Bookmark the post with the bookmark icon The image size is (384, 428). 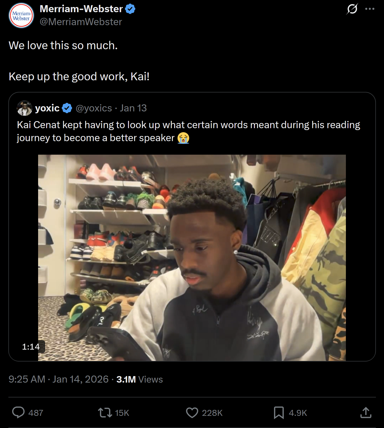pos(279,413)
